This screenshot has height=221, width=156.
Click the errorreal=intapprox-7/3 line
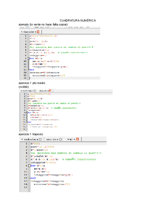[x=52, y=184]
